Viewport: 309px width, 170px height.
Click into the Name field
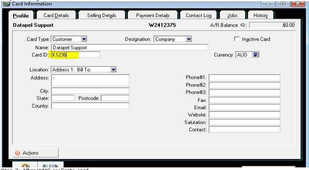(130, 47)
